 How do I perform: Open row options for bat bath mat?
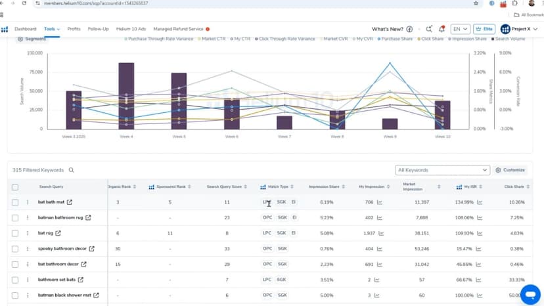28,202
